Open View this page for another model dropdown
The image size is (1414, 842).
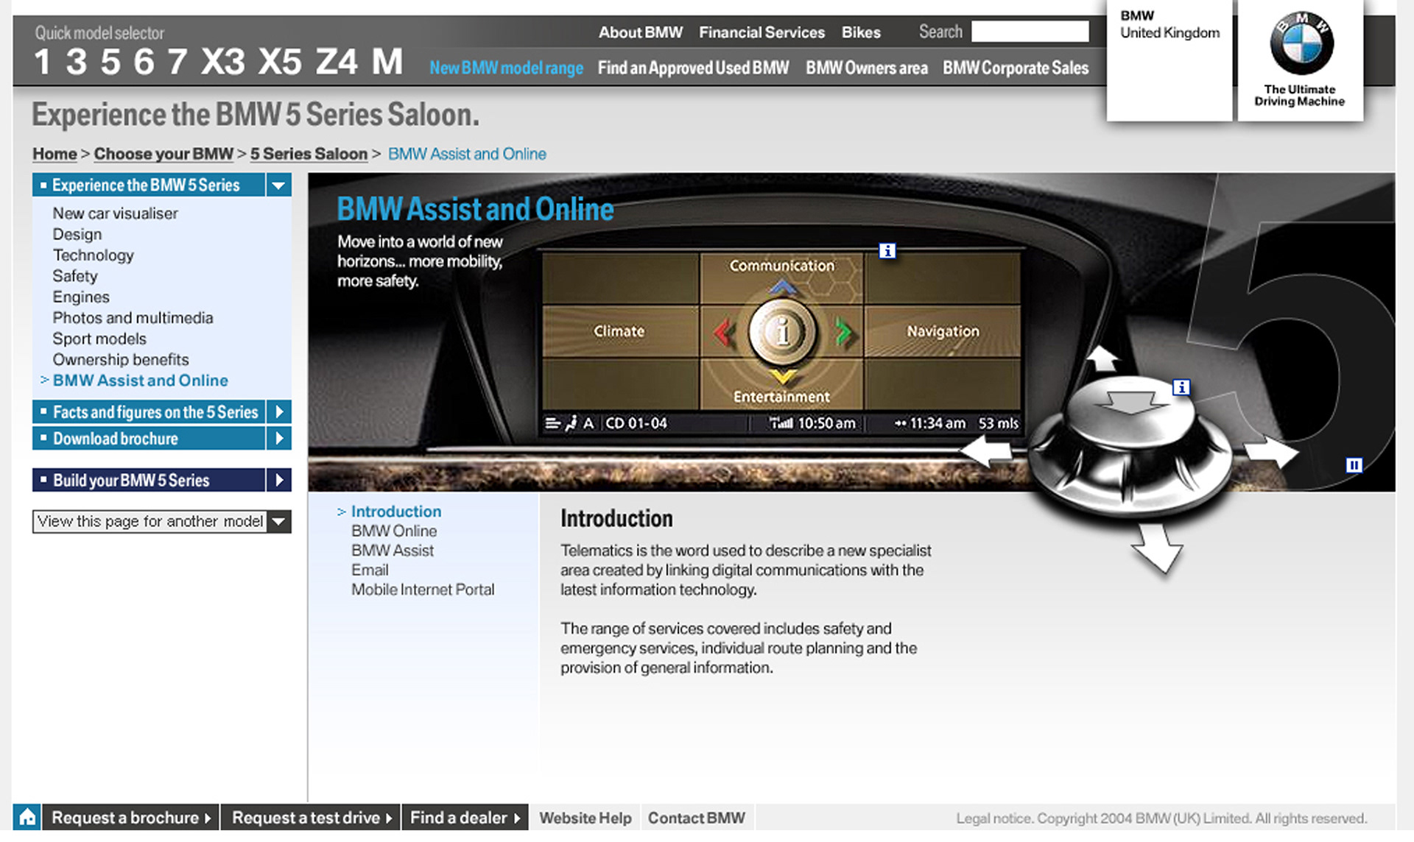(x=162, y=521)
